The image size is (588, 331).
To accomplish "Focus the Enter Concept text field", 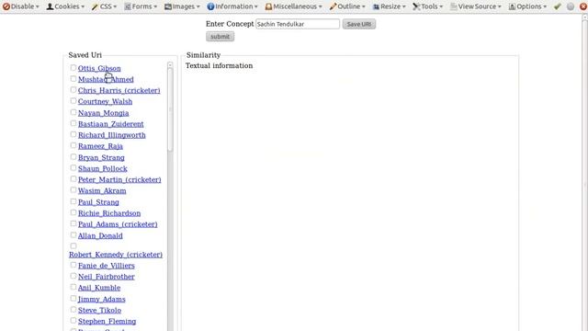I will pyautogui.click(x=298, y=24).
